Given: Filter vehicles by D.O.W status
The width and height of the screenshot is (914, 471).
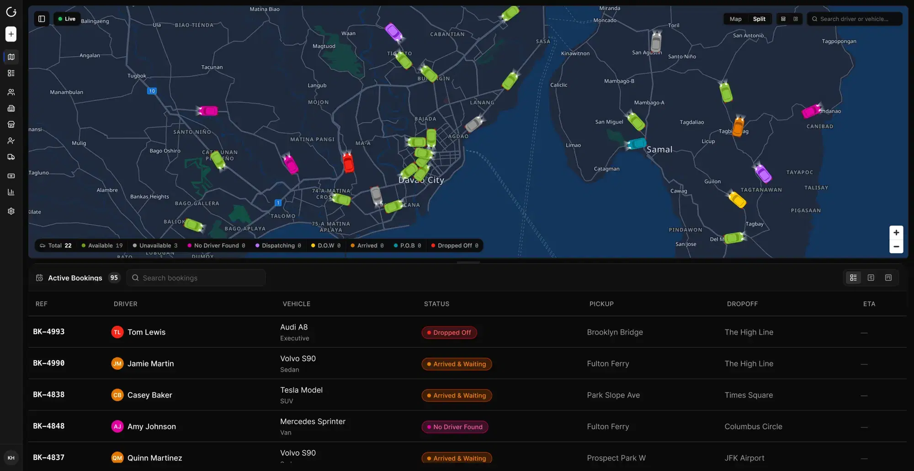Looking at the screenshot, I should 326,246.
